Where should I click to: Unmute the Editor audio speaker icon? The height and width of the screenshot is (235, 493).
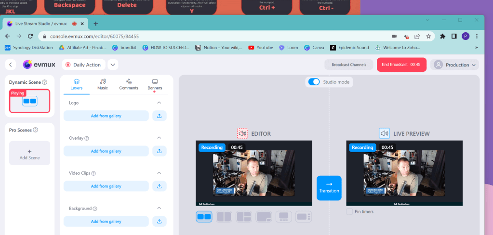coord(242,133)
